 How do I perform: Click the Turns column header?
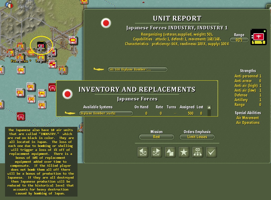tap(171, 107)
